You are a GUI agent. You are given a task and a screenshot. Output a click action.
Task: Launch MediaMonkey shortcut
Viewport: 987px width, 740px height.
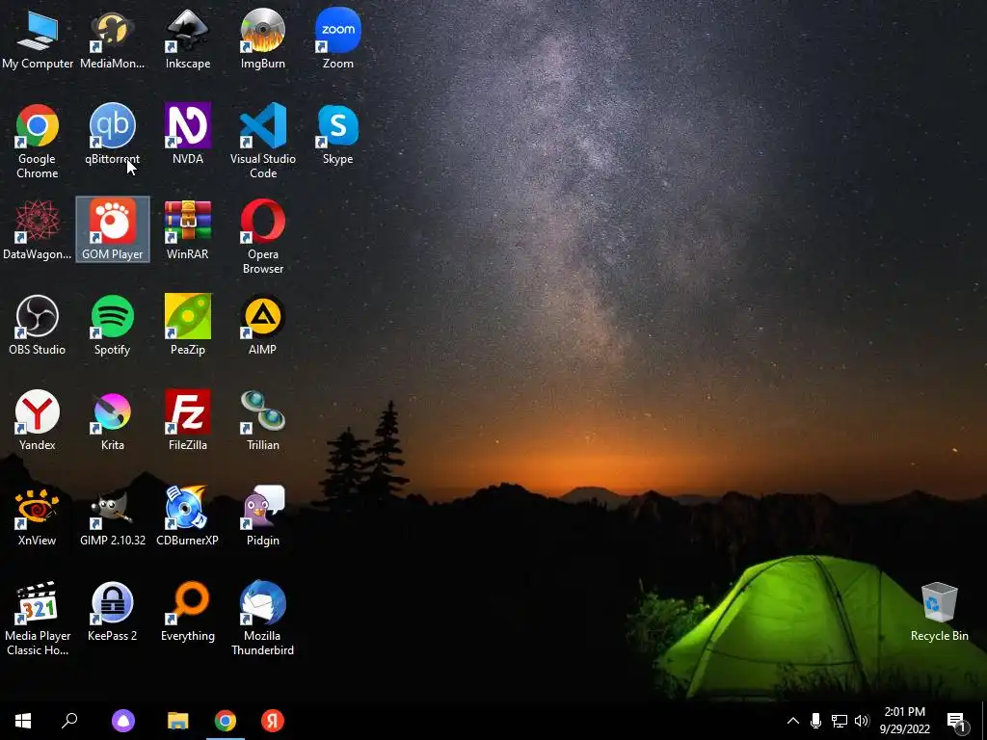pos(112,39)
